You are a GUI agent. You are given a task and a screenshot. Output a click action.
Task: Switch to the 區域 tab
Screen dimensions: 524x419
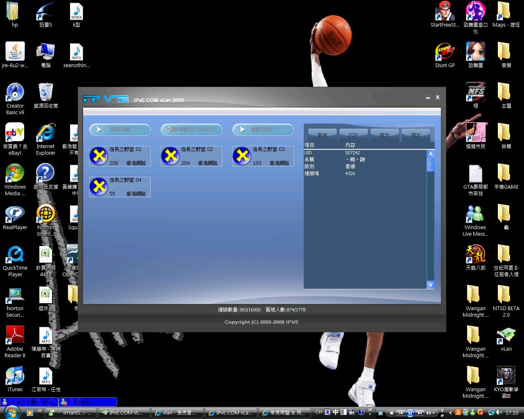tap(323, 135)
